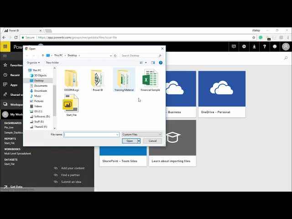Refresh the Desktop folder in the dialog
292x219 pixels.
pos(115,56)
